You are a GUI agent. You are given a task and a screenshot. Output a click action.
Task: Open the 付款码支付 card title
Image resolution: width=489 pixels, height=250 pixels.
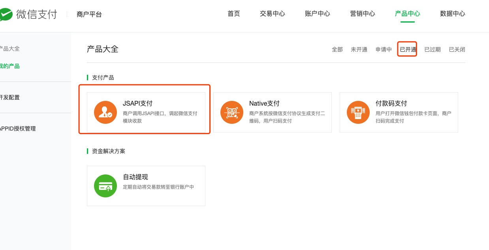tap(391, 103)
